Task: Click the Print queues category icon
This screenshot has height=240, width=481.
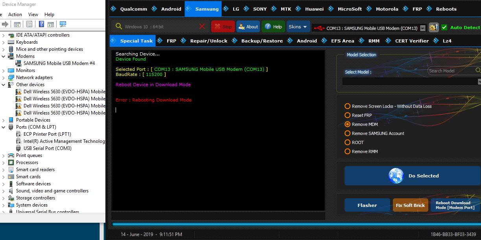Action: click(11, 155)
